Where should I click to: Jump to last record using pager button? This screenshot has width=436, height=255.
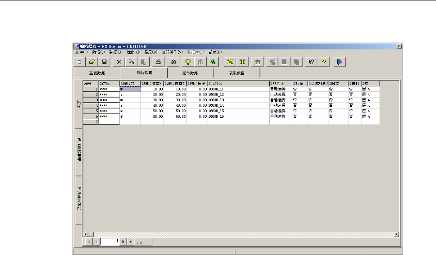click(x=131, y=242)
